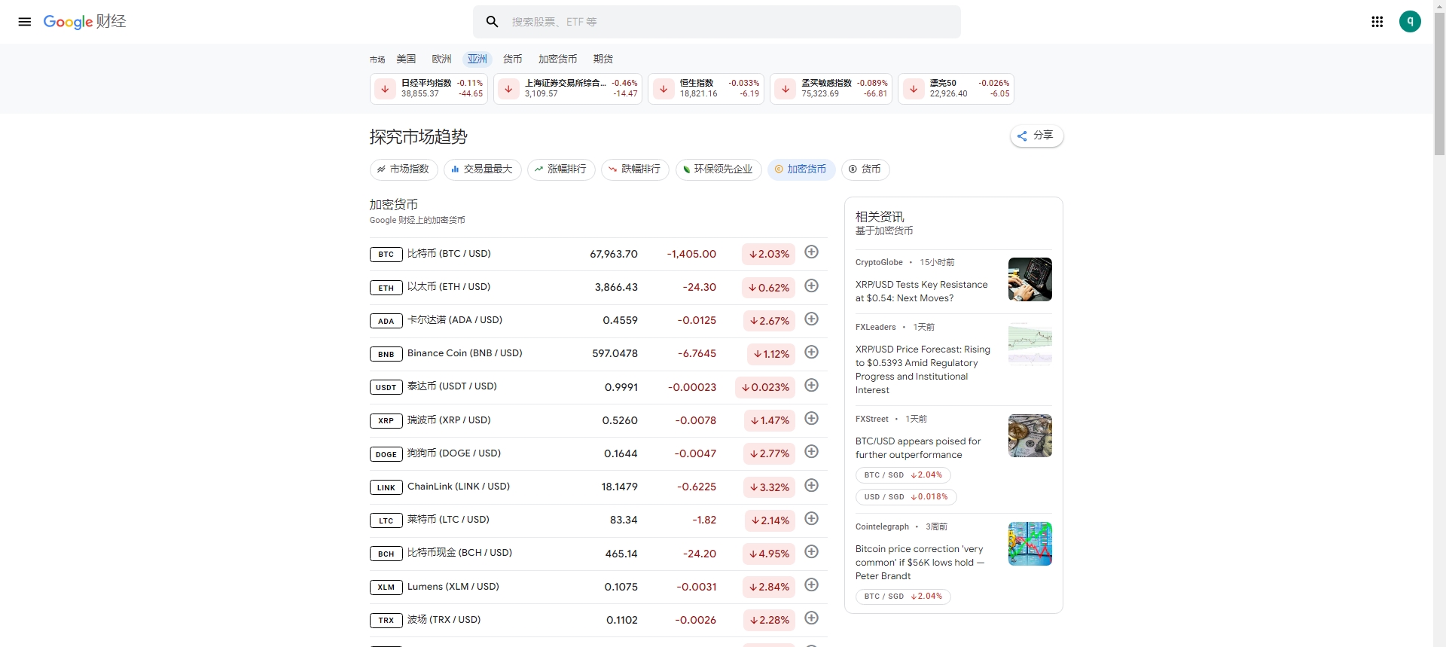The image size is (1446, 647).
Task: Select the 市场指数 filter chip
Action: coord(404,169)
